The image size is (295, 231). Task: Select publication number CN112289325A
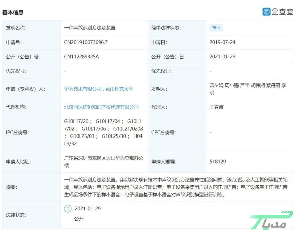coord(81,57)
